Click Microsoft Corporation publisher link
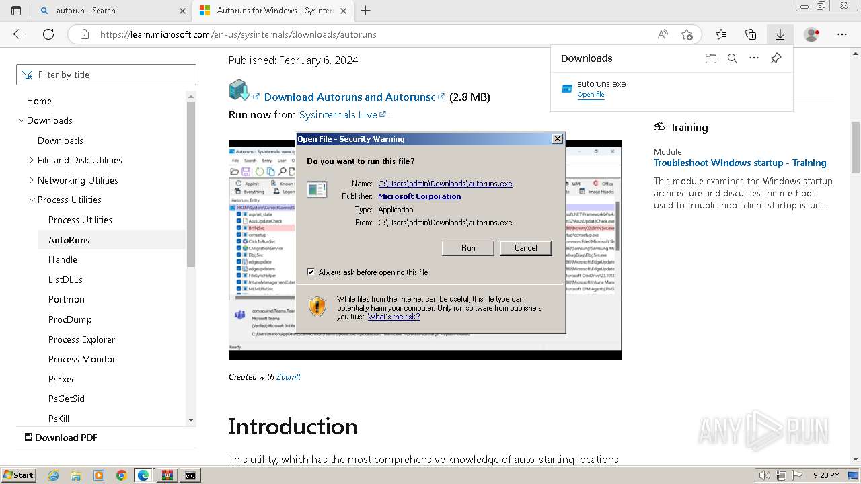This screenshot has width=861, height=484. (x=419, y=196)
